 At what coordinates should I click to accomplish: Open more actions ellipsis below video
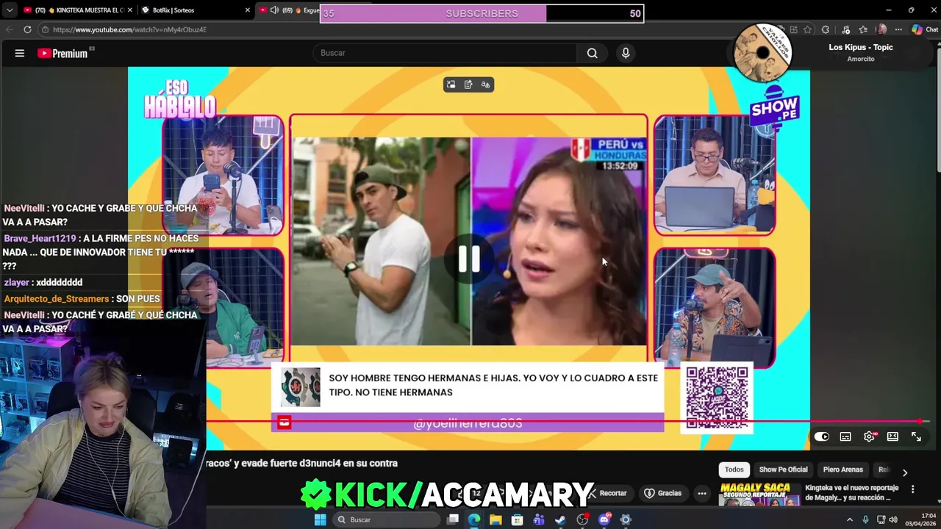click(x=702, y=493)
